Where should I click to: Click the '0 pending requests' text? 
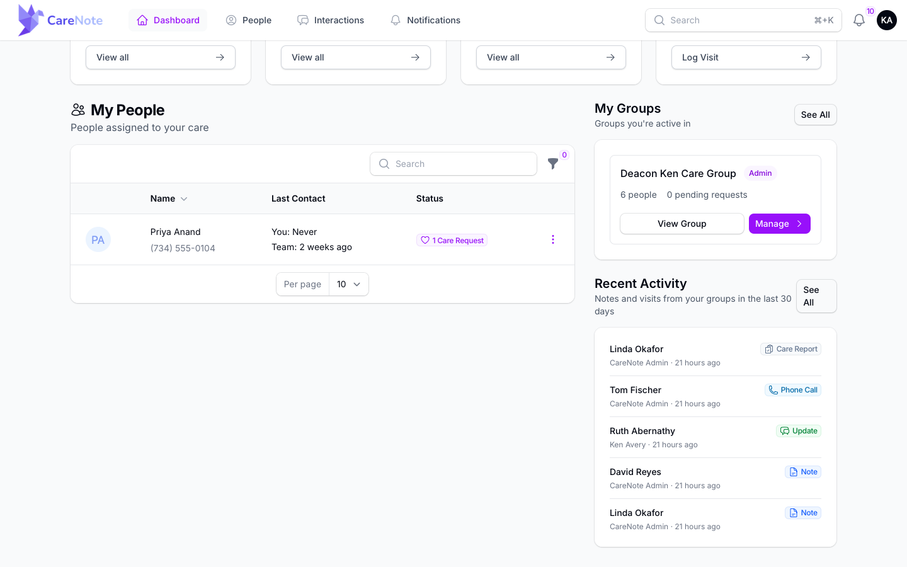point(707,195)
